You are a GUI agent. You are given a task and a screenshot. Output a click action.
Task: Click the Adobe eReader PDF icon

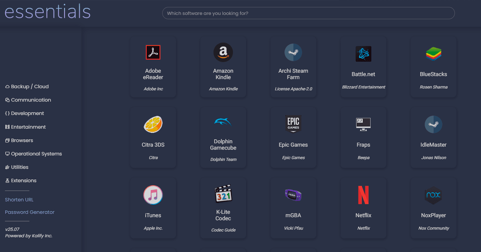pyautogui.click(x=153, y=52)
